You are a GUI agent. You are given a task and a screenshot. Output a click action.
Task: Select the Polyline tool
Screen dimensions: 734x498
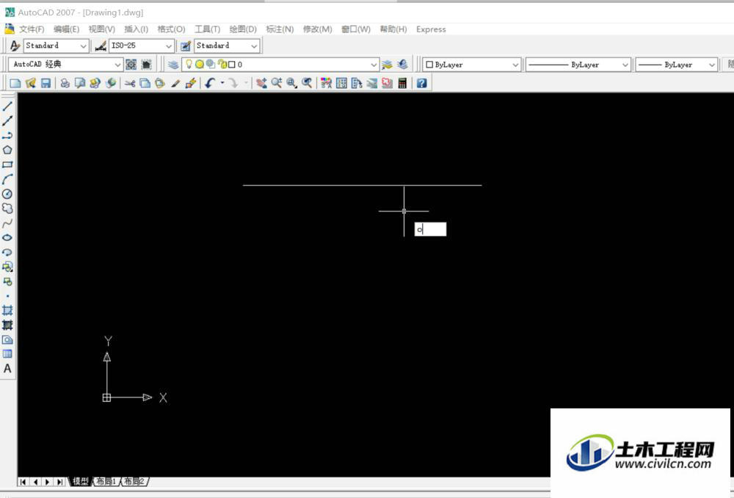(7, 135)
